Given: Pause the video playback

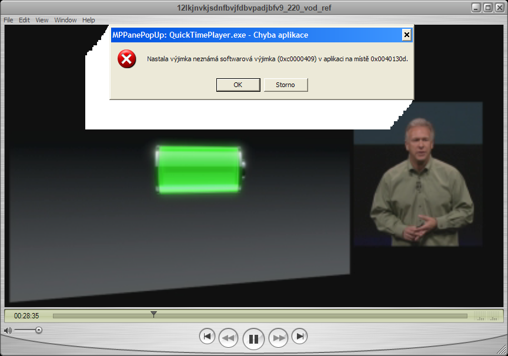Looking at the screenshot, I should 253,339.
